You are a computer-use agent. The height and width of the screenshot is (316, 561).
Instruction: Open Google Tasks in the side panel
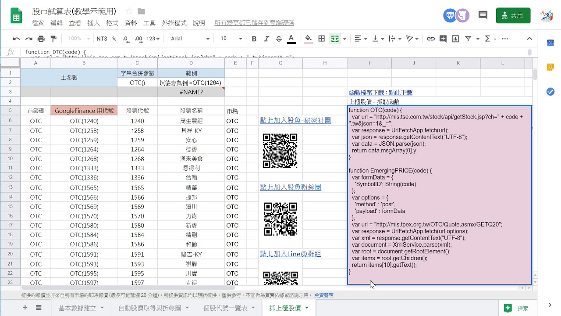tap(550, 92)
